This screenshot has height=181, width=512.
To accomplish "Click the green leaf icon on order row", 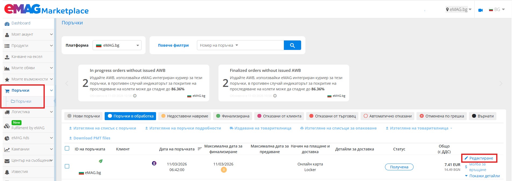I will (101, 161).
